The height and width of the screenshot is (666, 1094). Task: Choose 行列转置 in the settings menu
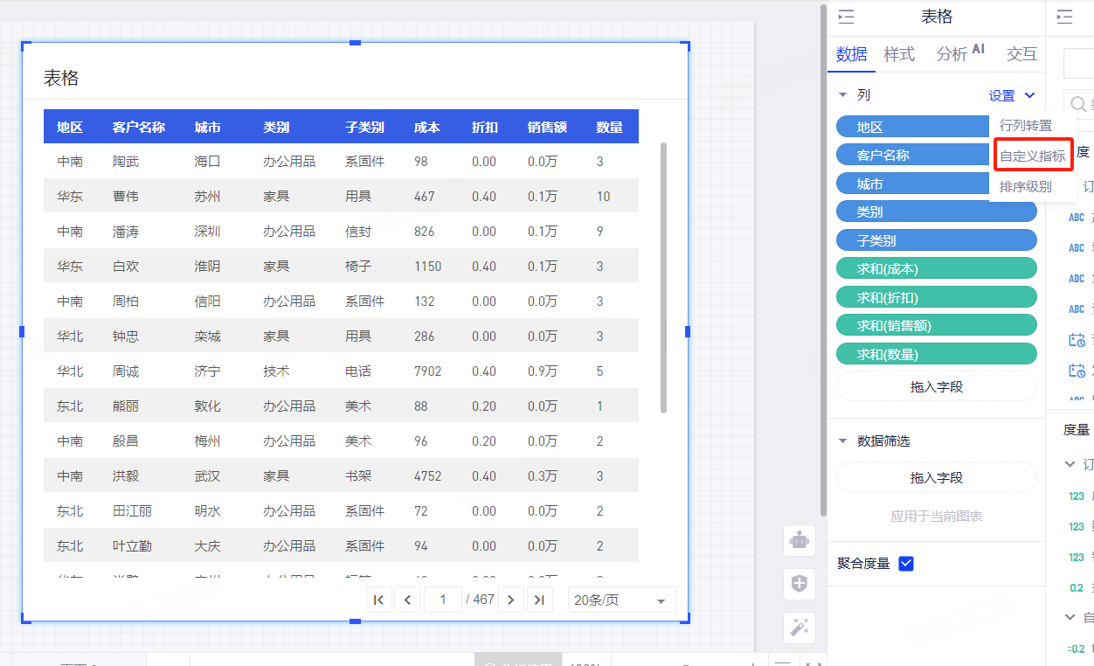pos(1026,126)
